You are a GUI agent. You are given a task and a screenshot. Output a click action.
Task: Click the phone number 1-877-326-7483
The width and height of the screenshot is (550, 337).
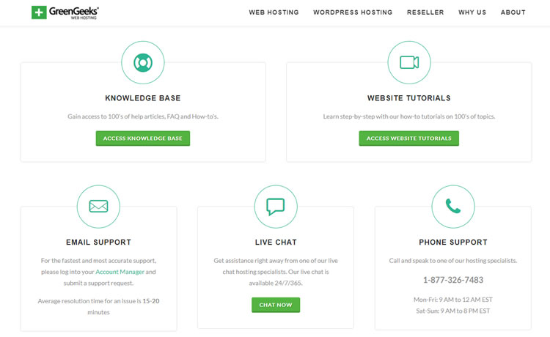pos(453,280)
